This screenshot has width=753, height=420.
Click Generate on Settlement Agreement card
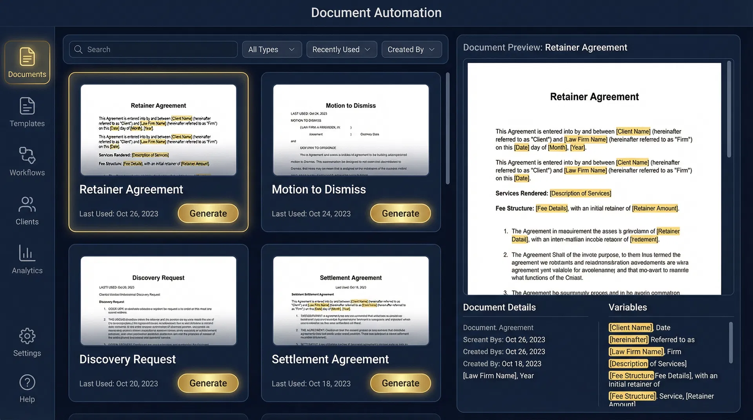pos(400,383)
